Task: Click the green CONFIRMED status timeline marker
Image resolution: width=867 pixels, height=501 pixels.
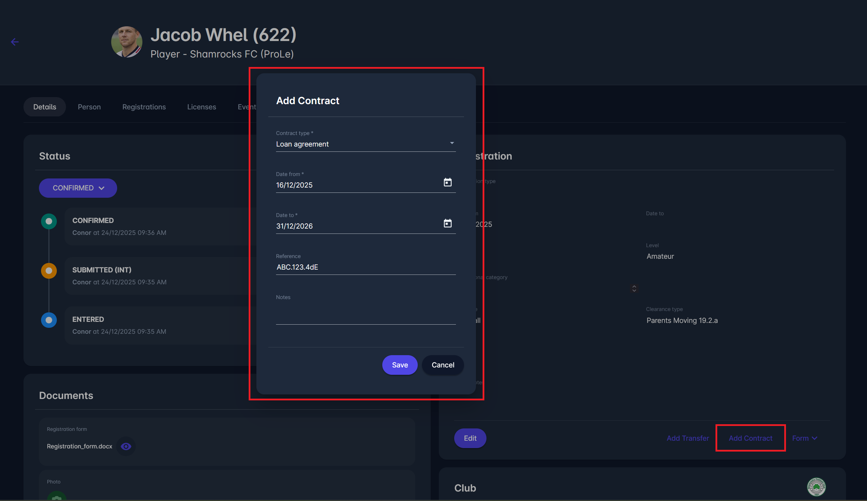Action: (49, 221)
